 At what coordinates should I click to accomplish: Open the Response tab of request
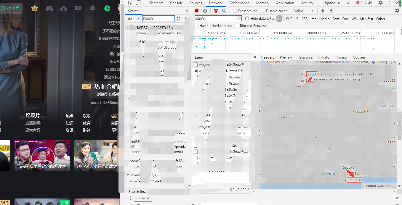point(305,57)
